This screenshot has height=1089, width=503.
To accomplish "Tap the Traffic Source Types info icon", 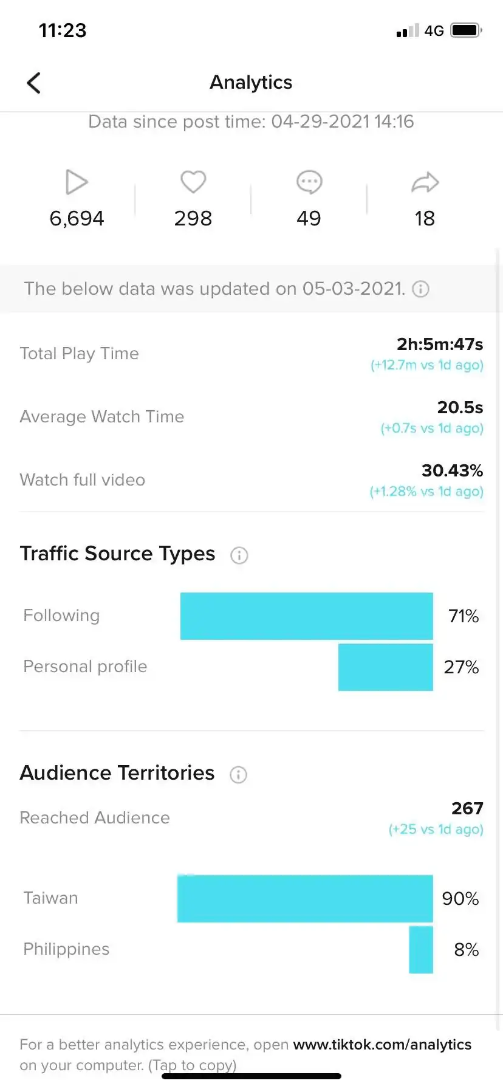I will click(239, 555).
